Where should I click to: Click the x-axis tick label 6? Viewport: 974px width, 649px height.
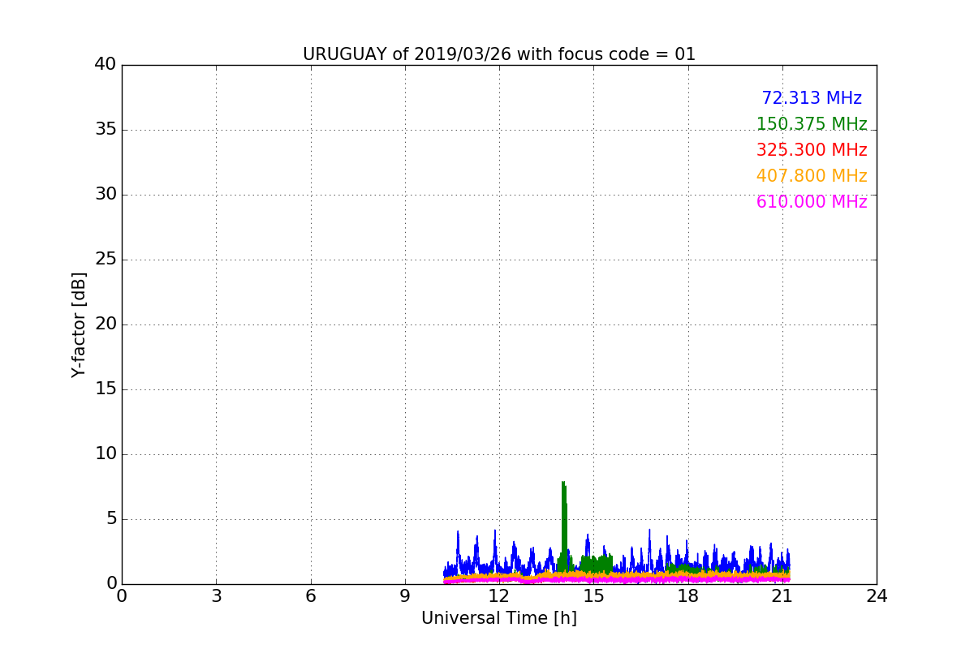pos(310,596)
